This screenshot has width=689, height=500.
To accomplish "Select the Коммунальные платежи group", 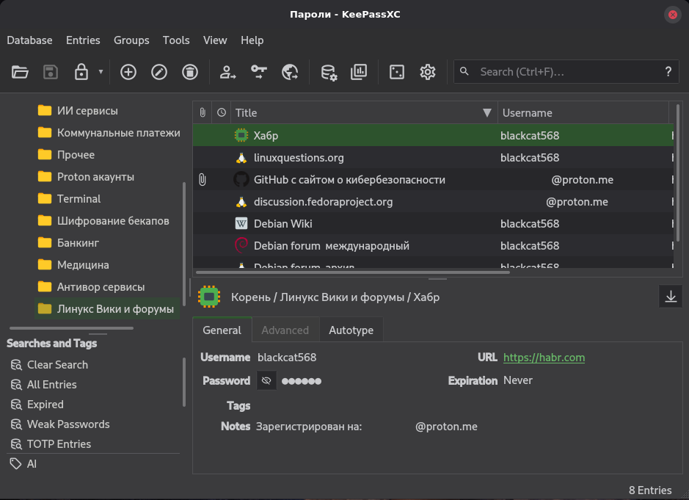I will [109, 132].
